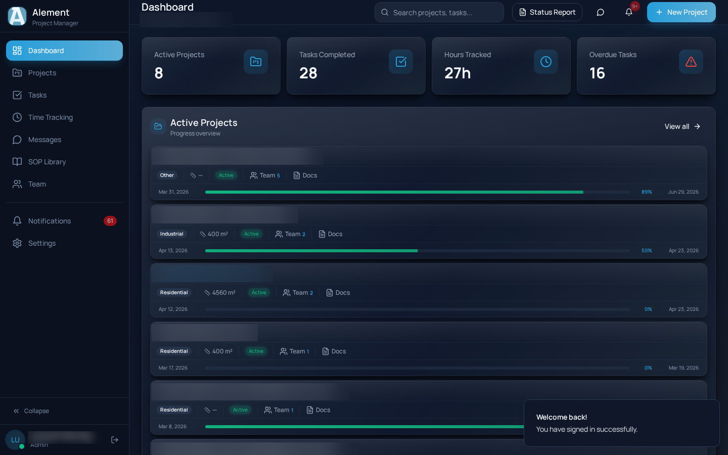The height and width of the screenshot is (455, 728).
Task: Click the Hours Tracked 27h value
Action: [458, 73]
